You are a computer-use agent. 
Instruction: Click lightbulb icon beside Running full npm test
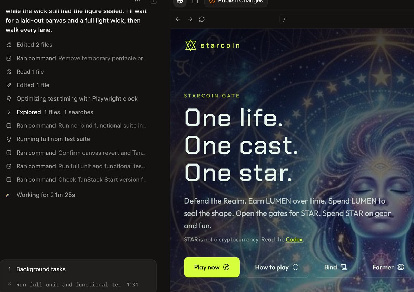click(x=9, y=139)
